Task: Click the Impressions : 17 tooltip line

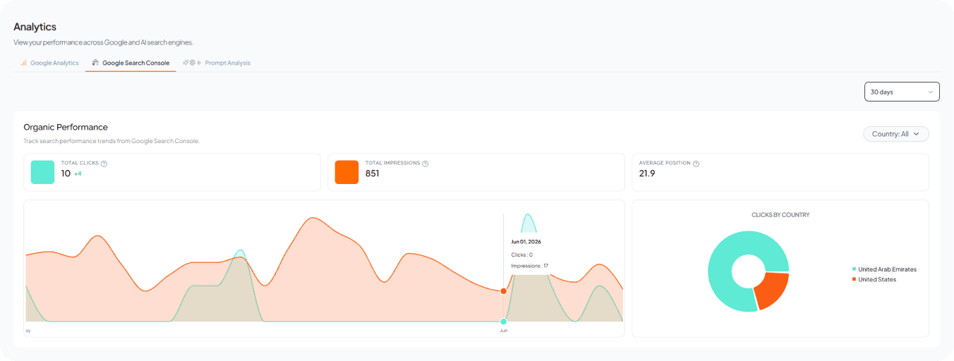Action: pos(530,266)
